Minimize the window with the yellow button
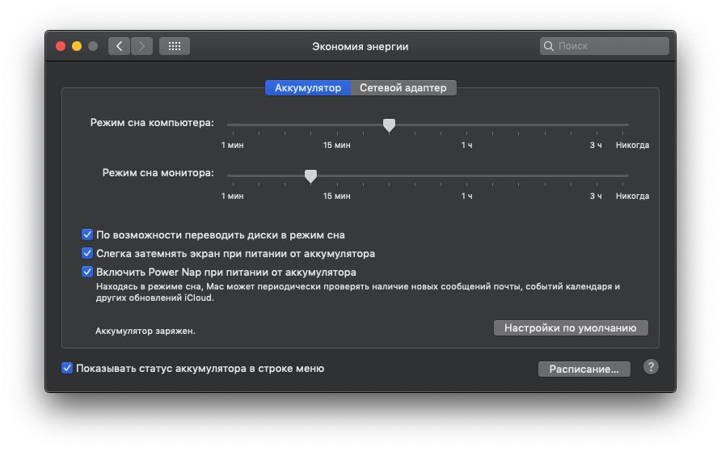This screenshot has width=721, height=452. (77, 46)
